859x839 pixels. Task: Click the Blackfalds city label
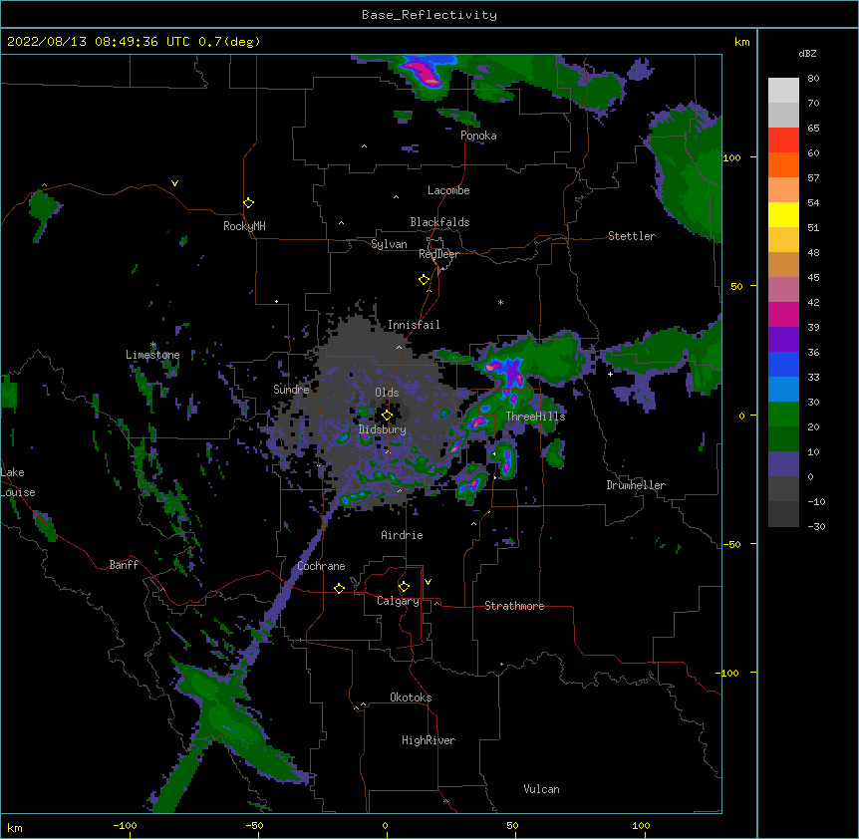(x=439, y=222)
